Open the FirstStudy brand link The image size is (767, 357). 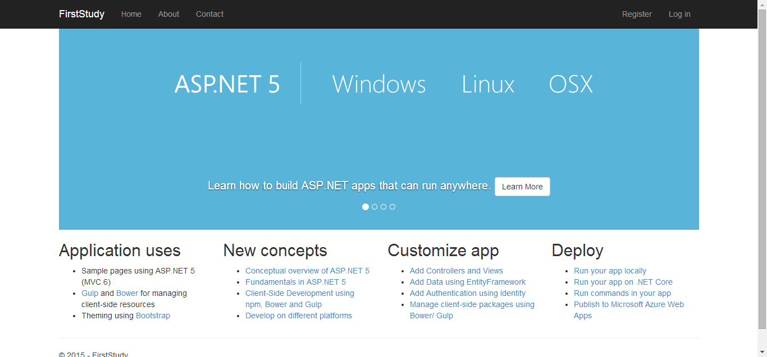pos(81,14)
